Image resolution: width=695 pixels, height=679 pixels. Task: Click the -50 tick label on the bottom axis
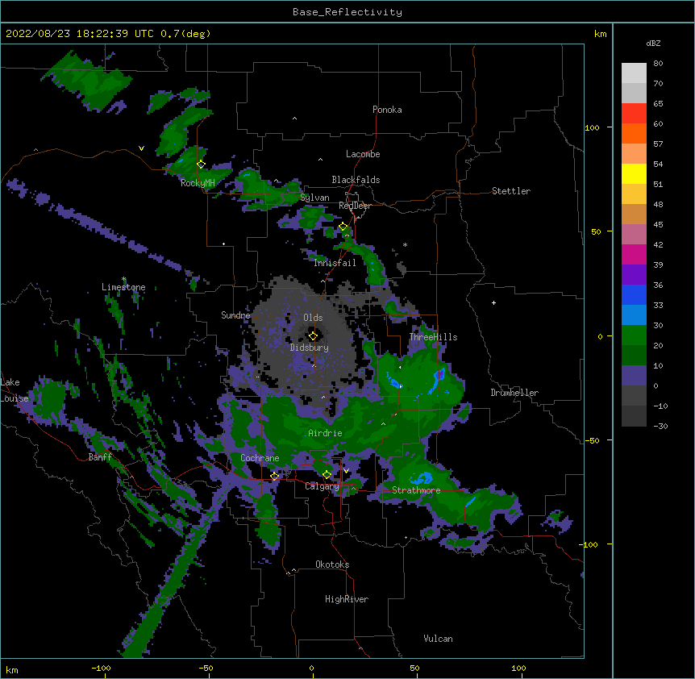point(206,668)
